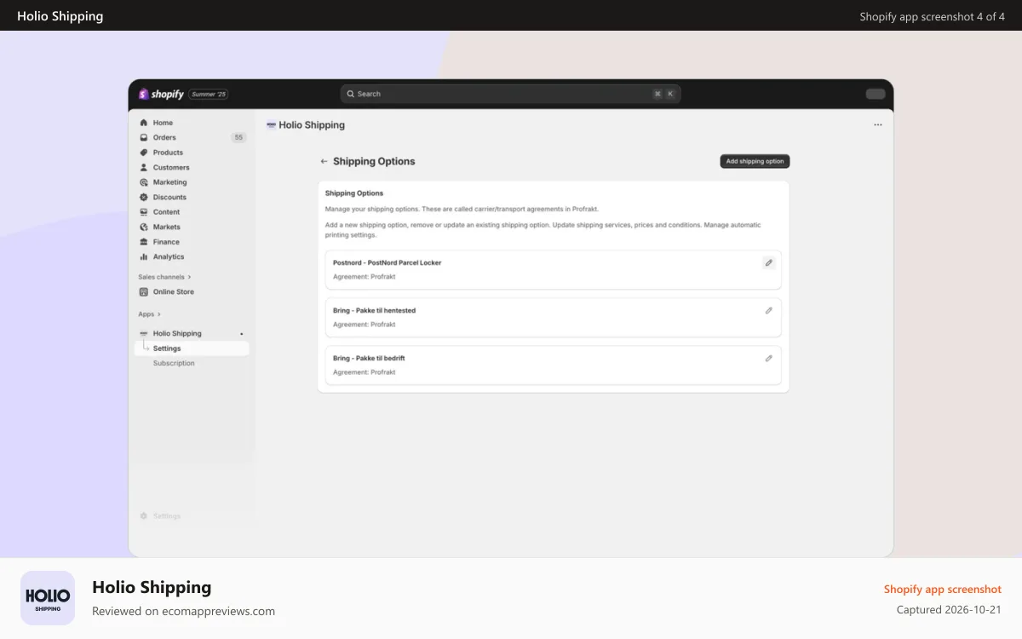Click the Finance bank icon

(x=144, y=242)
